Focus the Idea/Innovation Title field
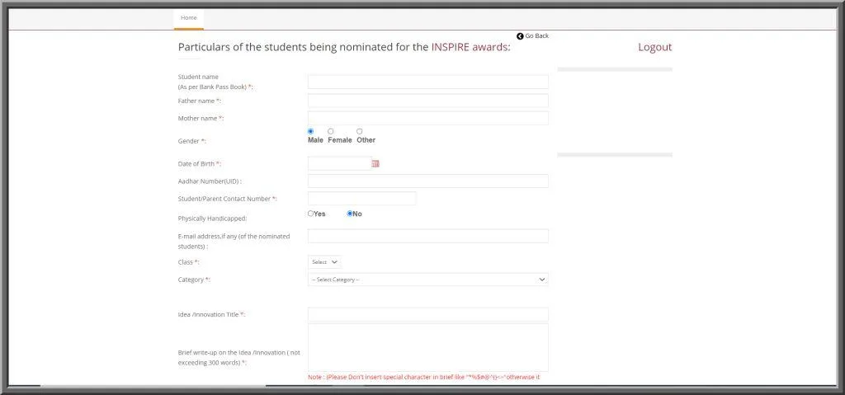The width and height of the screenshot is (845, 395). (428, 315)
